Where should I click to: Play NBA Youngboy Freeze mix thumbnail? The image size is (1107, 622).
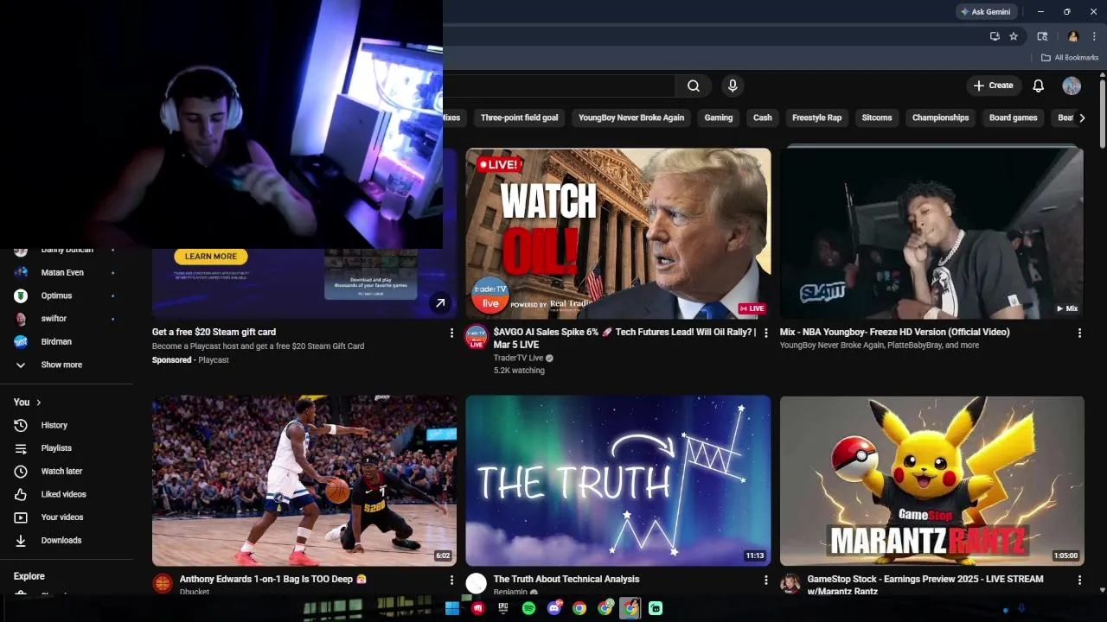931,233
